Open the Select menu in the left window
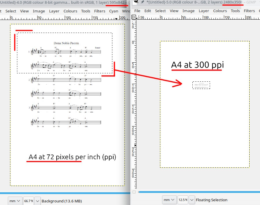The height and width of the screenshot is (205, 260). click(x=11, y=11)
